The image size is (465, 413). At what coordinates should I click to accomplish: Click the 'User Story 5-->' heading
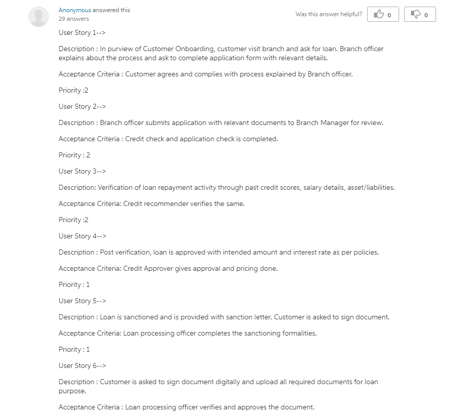83,301
